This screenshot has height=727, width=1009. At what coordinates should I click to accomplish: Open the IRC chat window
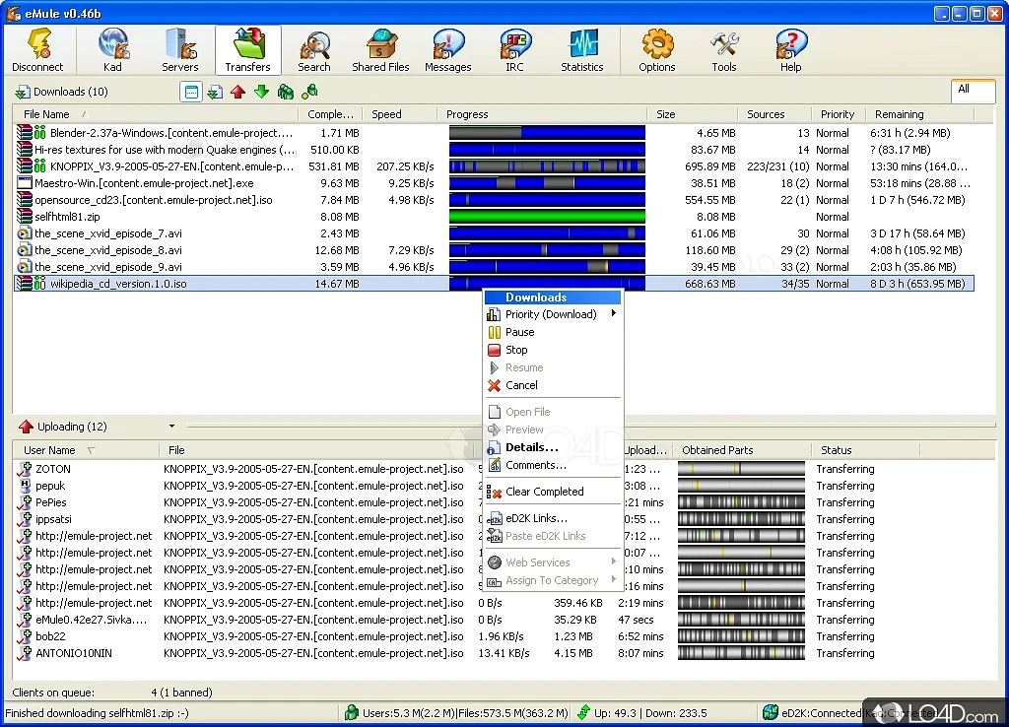point(515,49)
